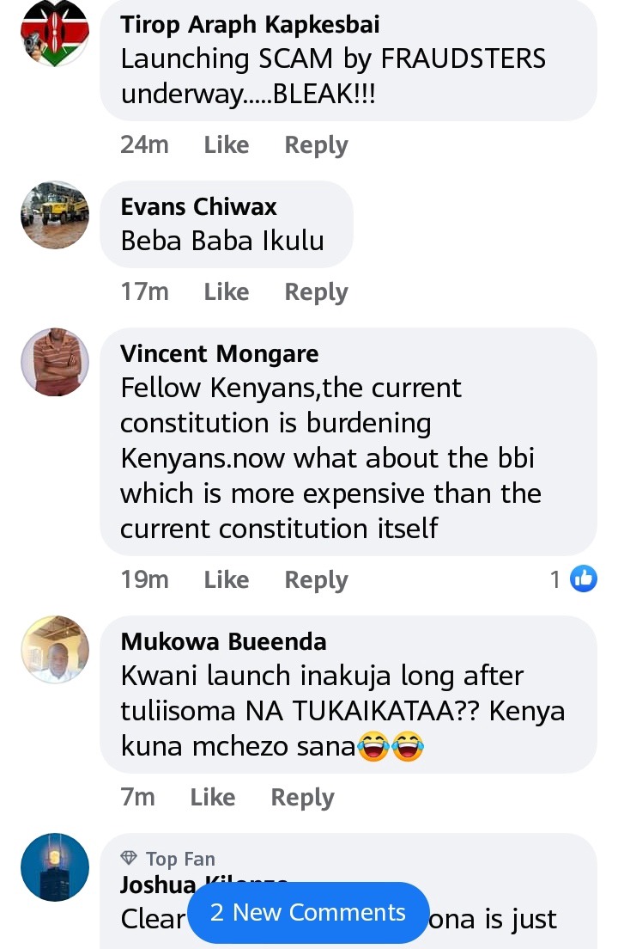The width and height of the screenshot is (618, 949).
Task: Reply to Mukowa Bueenda's comment
Action: (x=303, y=798)
